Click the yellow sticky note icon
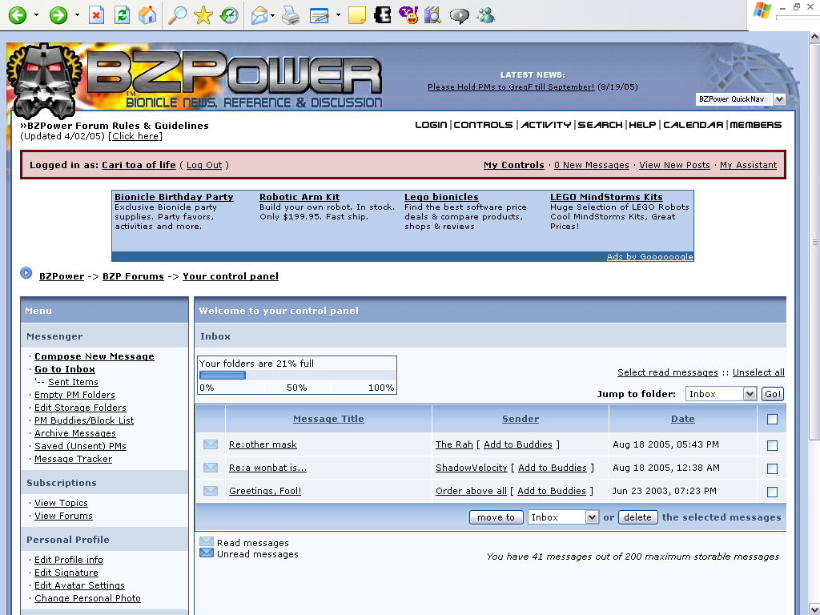820x615 pixels. pos(356,15)
